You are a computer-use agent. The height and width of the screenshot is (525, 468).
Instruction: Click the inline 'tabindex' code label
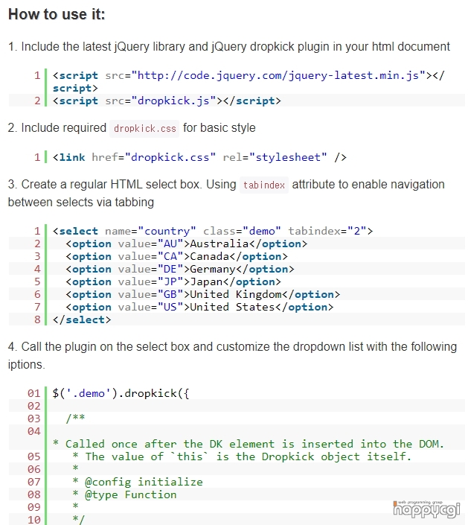point(264,185)
